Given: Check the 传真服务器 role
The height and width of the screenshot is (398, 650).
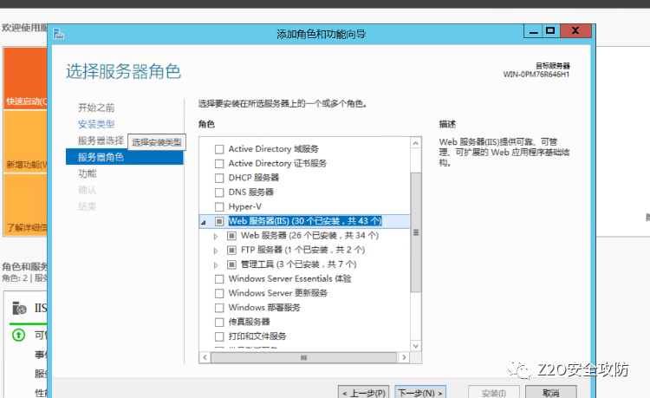Looking at the screenshot, I should pos(219,323).
